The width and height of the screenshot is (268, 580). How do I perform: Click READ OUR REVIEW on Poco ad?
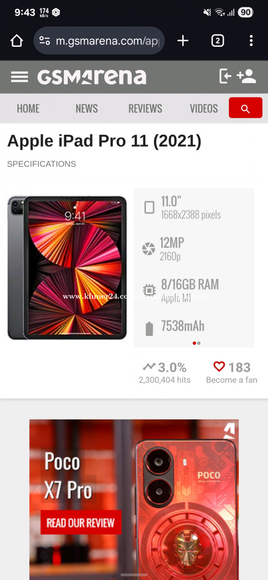point(81,522)
